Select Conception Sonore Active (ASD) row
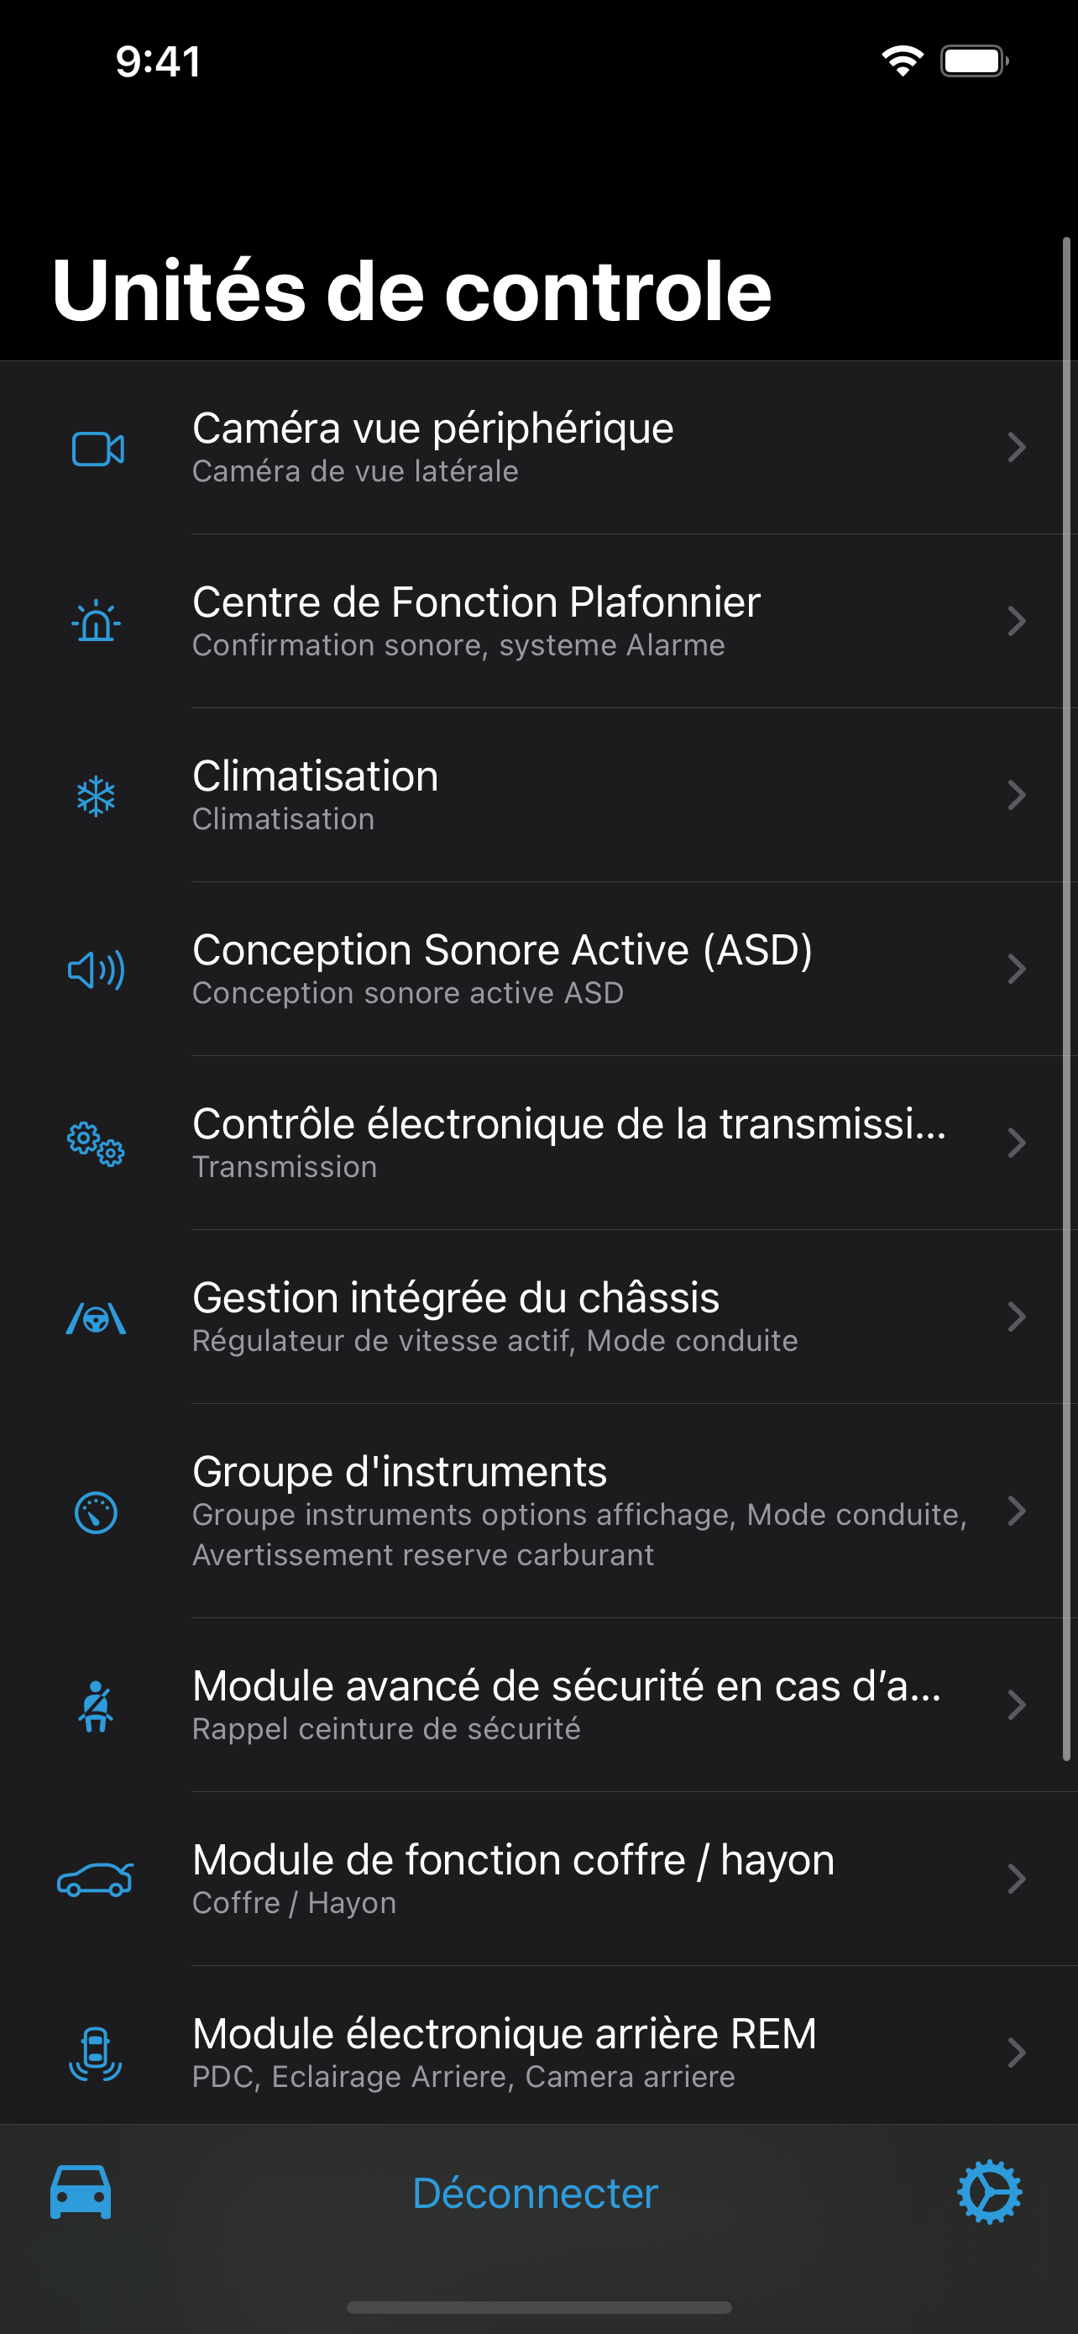Image resolution: width=1078 pixels, height=2334 pixels. (538, 970)
